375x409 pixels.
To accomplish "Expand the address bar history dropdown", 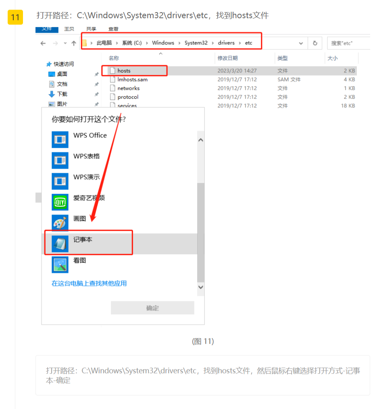I will point(301,43).
